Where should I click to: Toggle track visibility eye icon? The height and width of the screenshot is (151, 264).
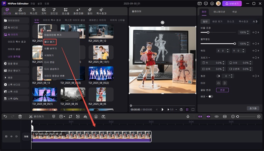(11, 137)
